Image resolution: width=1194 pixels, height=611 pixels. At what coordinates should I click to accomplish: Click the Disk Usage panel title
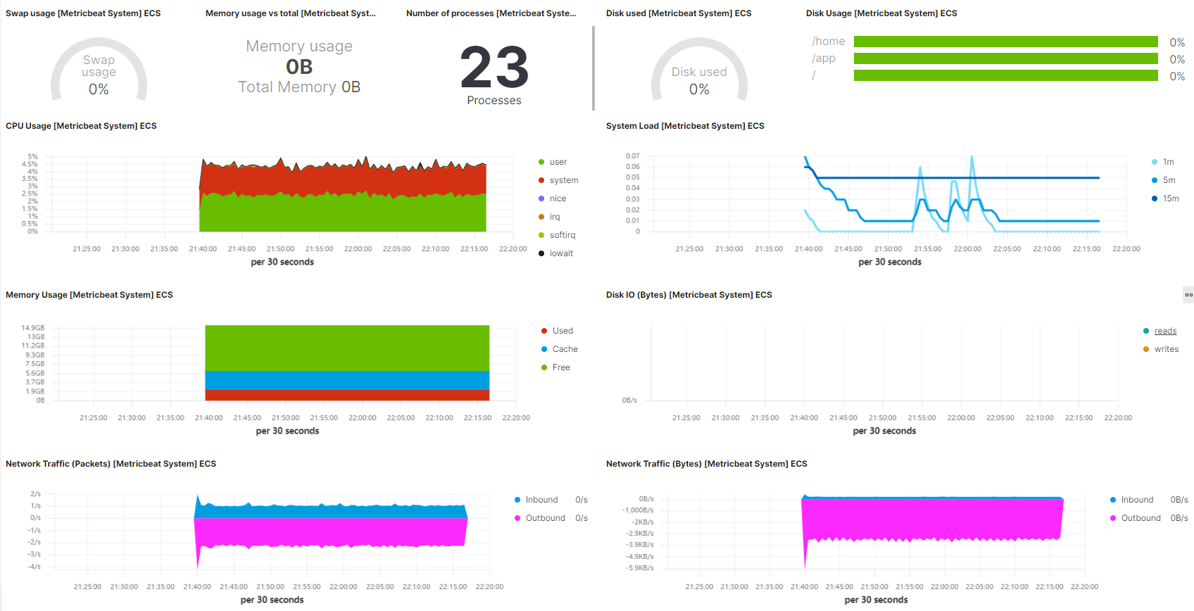(x=881, y=13)
